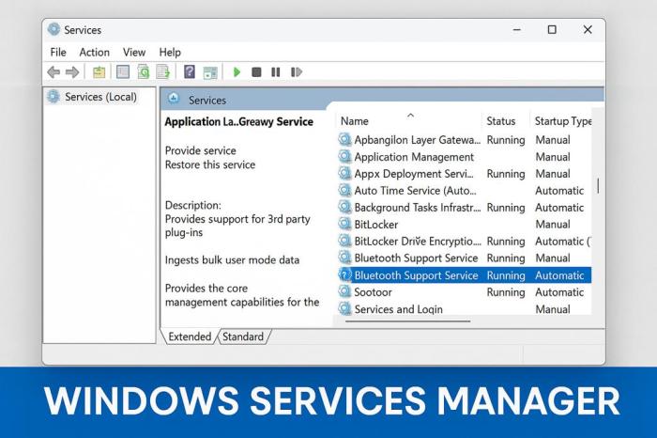The image size is (657, 438).
Task: Minimize the Services window
Action: [x=517, y=29]
